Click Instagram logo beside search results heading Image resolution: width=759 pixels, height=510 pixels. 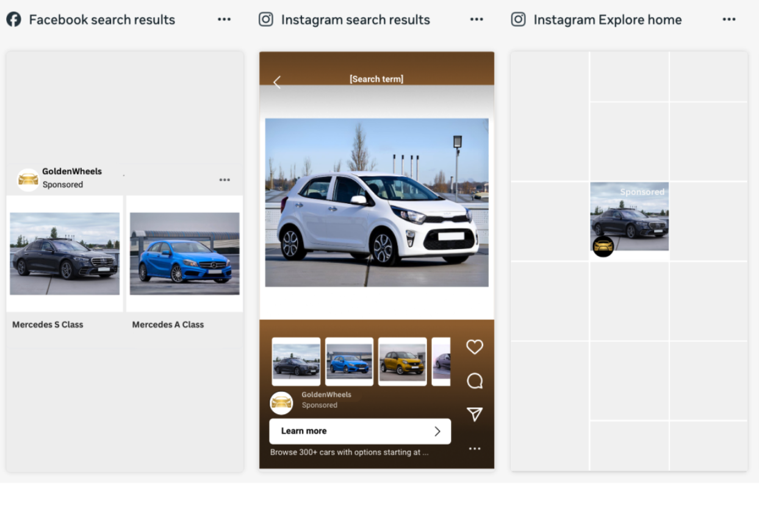(266, 20)
